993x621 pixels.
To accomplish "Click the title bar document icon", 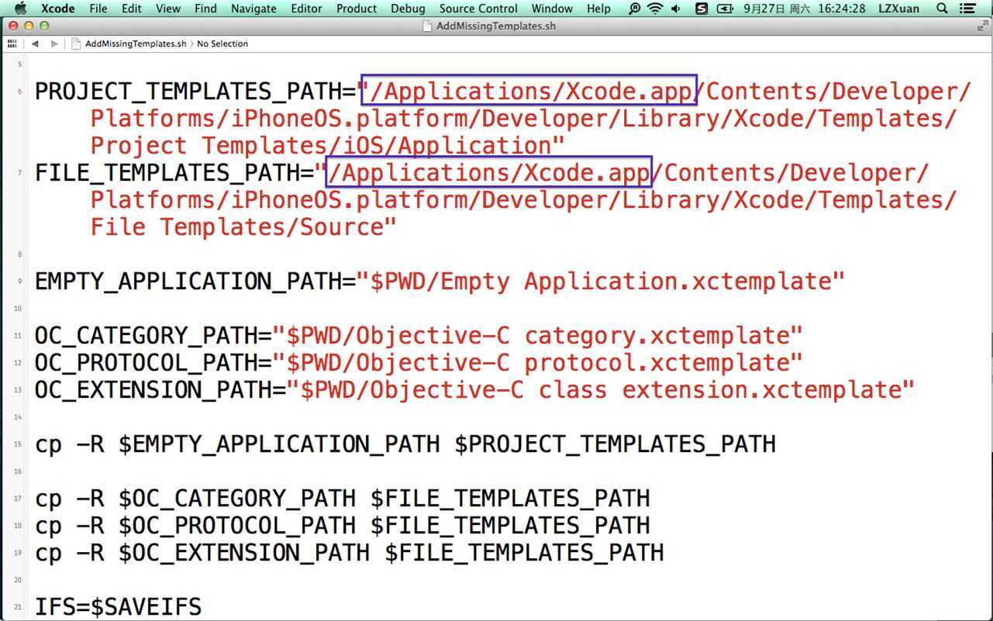I will 427,26.
